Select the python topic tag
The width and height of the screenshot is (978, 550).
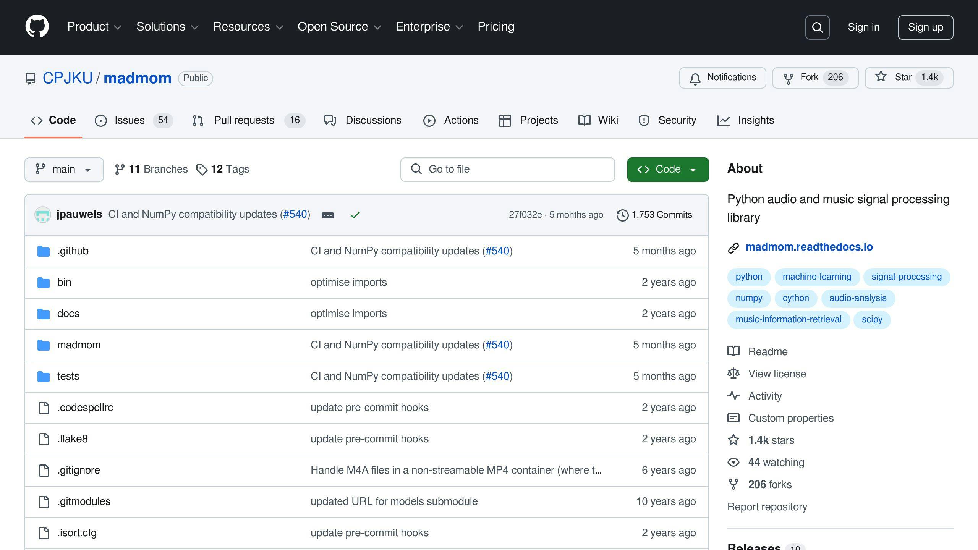(749, 277)
